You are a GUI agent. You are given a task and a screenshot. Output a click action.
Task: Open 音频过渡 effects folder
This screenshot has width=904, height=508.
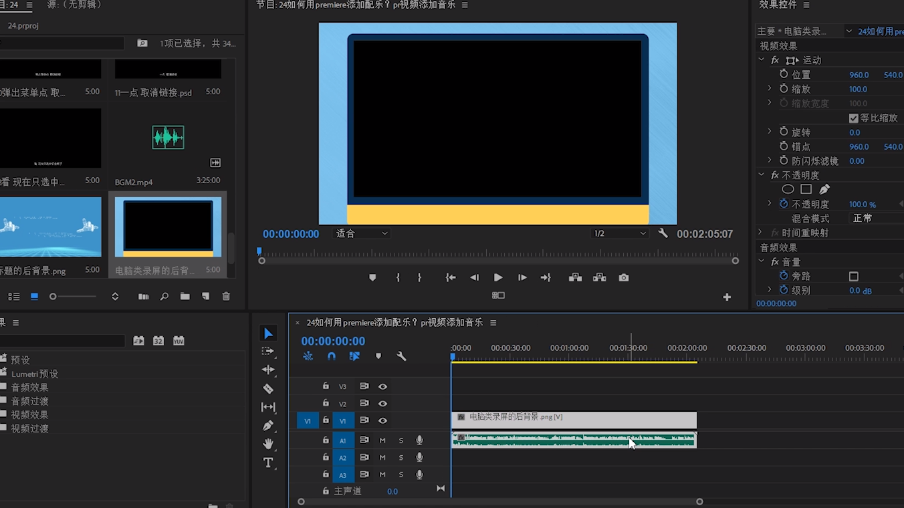pos(29,401)
